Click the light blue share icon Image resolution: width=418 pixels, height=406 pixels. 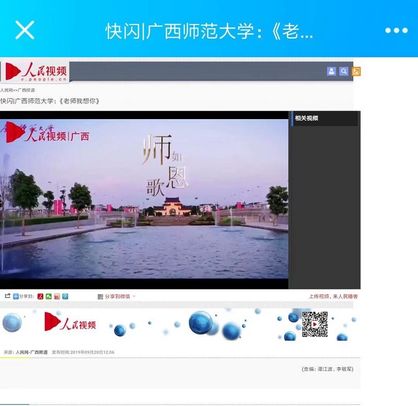tap(65, 296)
